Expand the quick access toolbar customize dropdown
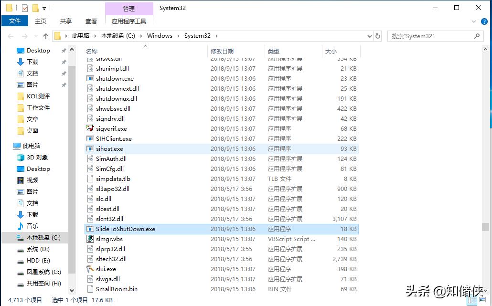Screen dimensions: 492x306 (43, 8)
